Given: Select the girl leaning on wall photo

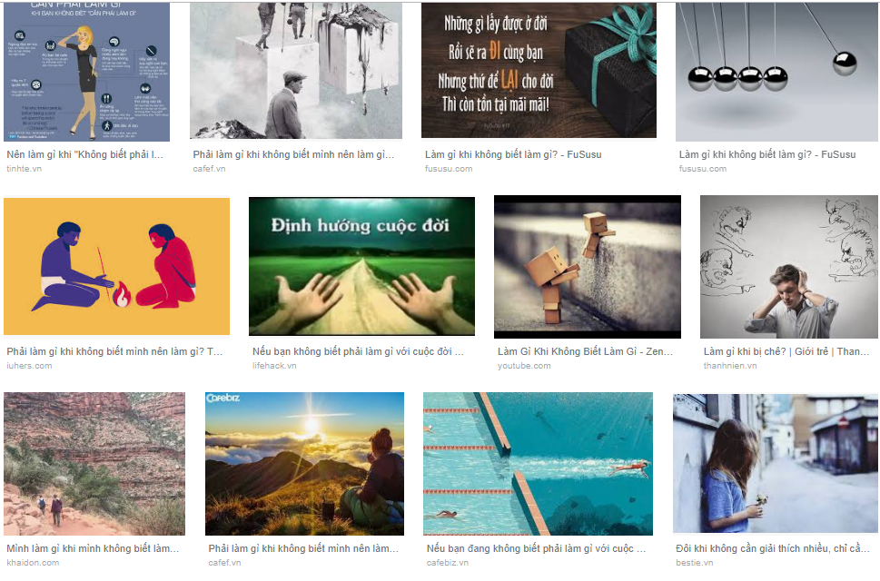Looking at the screenshot, I should point(776,463).
